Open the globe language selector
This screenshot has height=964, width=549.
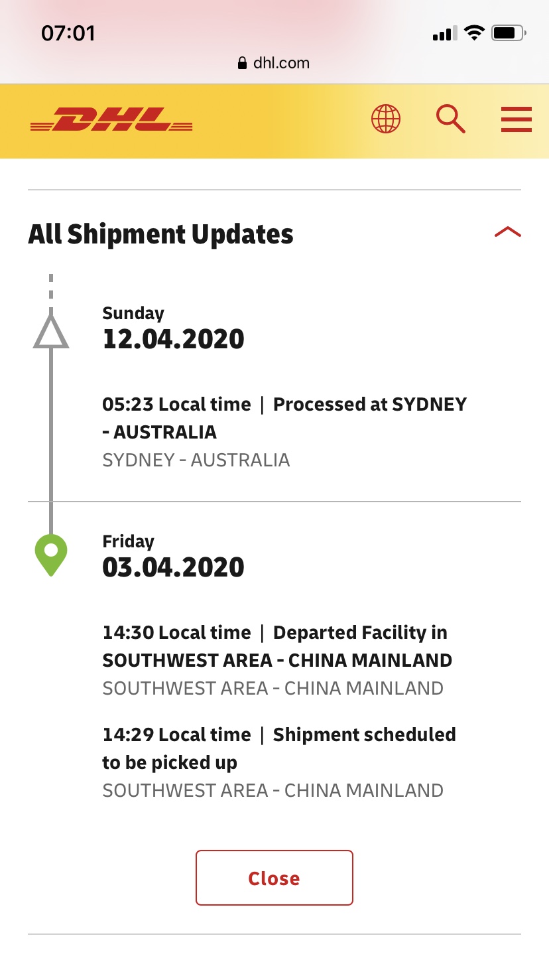point(386,119)
